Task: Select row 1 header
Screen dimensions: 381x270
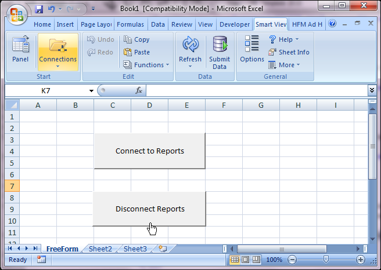Action: (12, 117)
